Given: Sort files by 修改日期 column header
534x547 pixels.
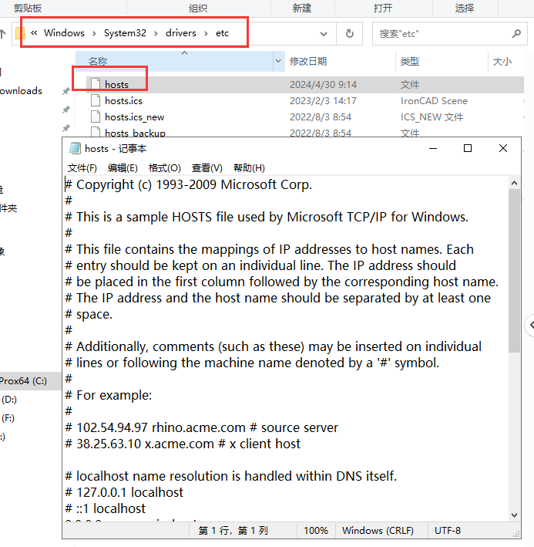Looking at the screenshot, I should (x=308, y=61).
